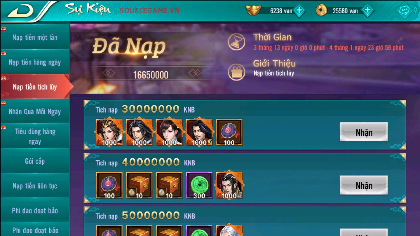Open Nạp tiền liên tục tab
Screen dimensions: 420x236
click(35, 186)
